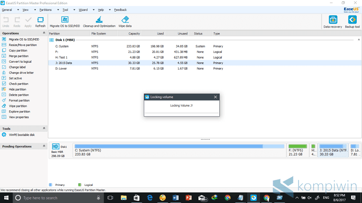Open the View menu dropdown arrow
This screenshot has height=203, width=362.
click(35, 10)
